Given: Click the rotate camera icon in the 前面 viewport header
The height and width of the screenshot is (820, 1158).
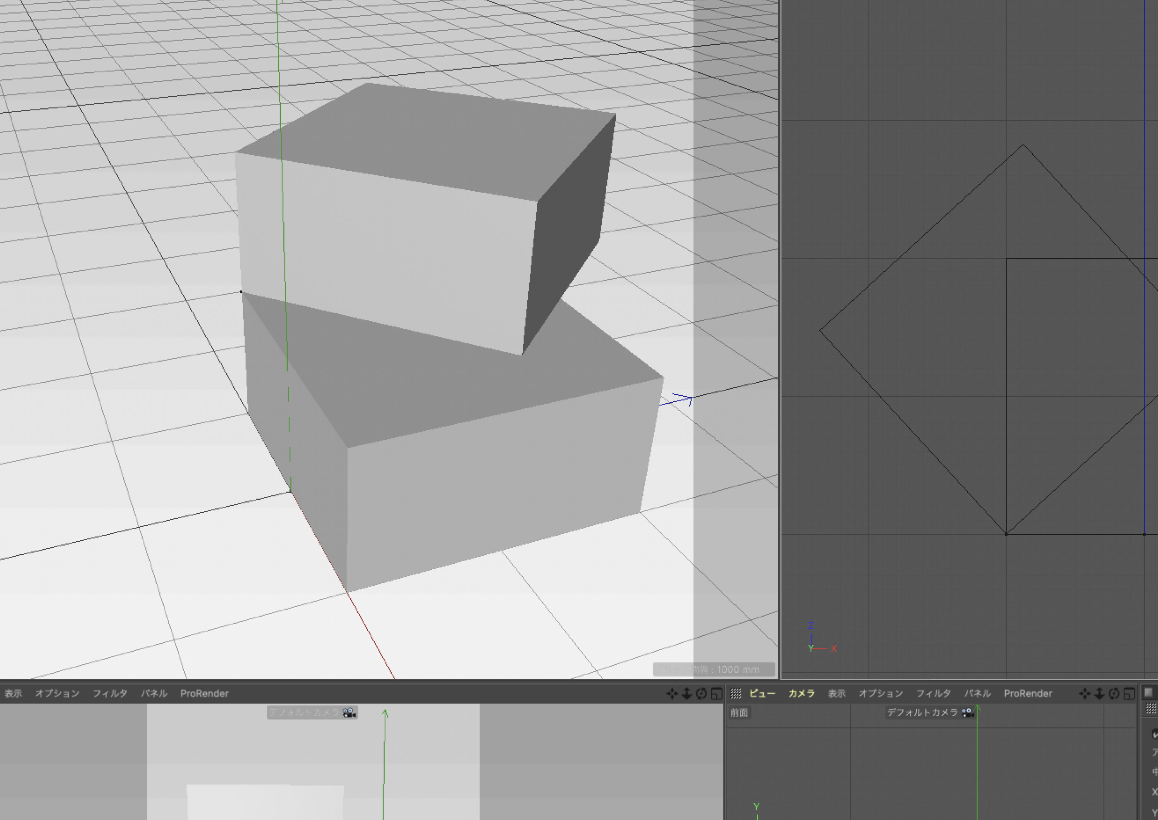Looking at the screenshot, I should (x=1113, y=694).
